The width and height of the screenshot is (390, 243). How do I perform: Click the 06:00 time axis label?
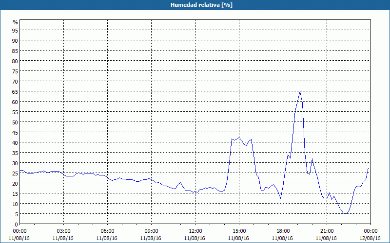[107, 231]
